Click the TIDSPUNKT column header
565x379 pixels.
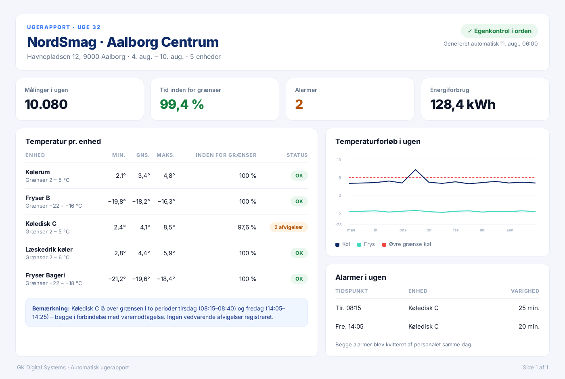(x=352, y=291)
